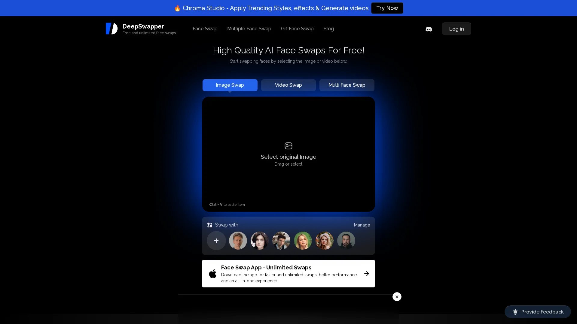The image size is (577, 324).
Task: Click the Swap with icon
Action: coord(210,225)
